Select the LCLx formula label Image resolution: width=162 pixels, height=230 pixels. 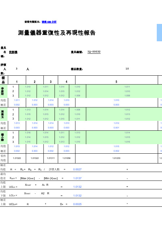pyautogui.click(x=13, y=195)
